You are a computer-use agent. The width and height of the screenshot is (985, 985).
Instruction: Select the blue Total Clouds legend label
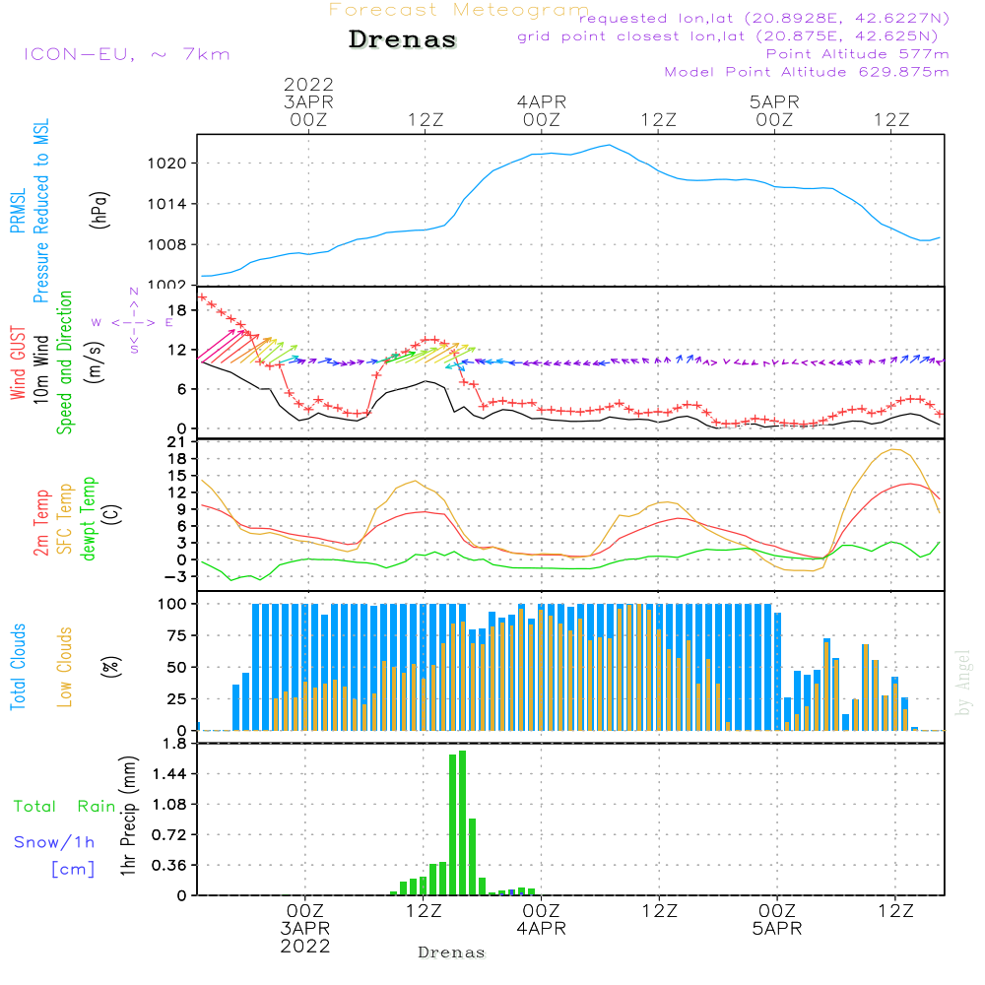(18, 665)
